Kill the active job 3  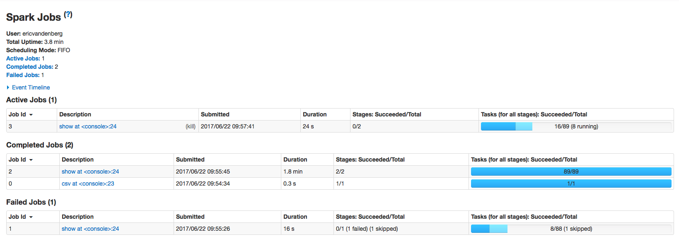191,126
